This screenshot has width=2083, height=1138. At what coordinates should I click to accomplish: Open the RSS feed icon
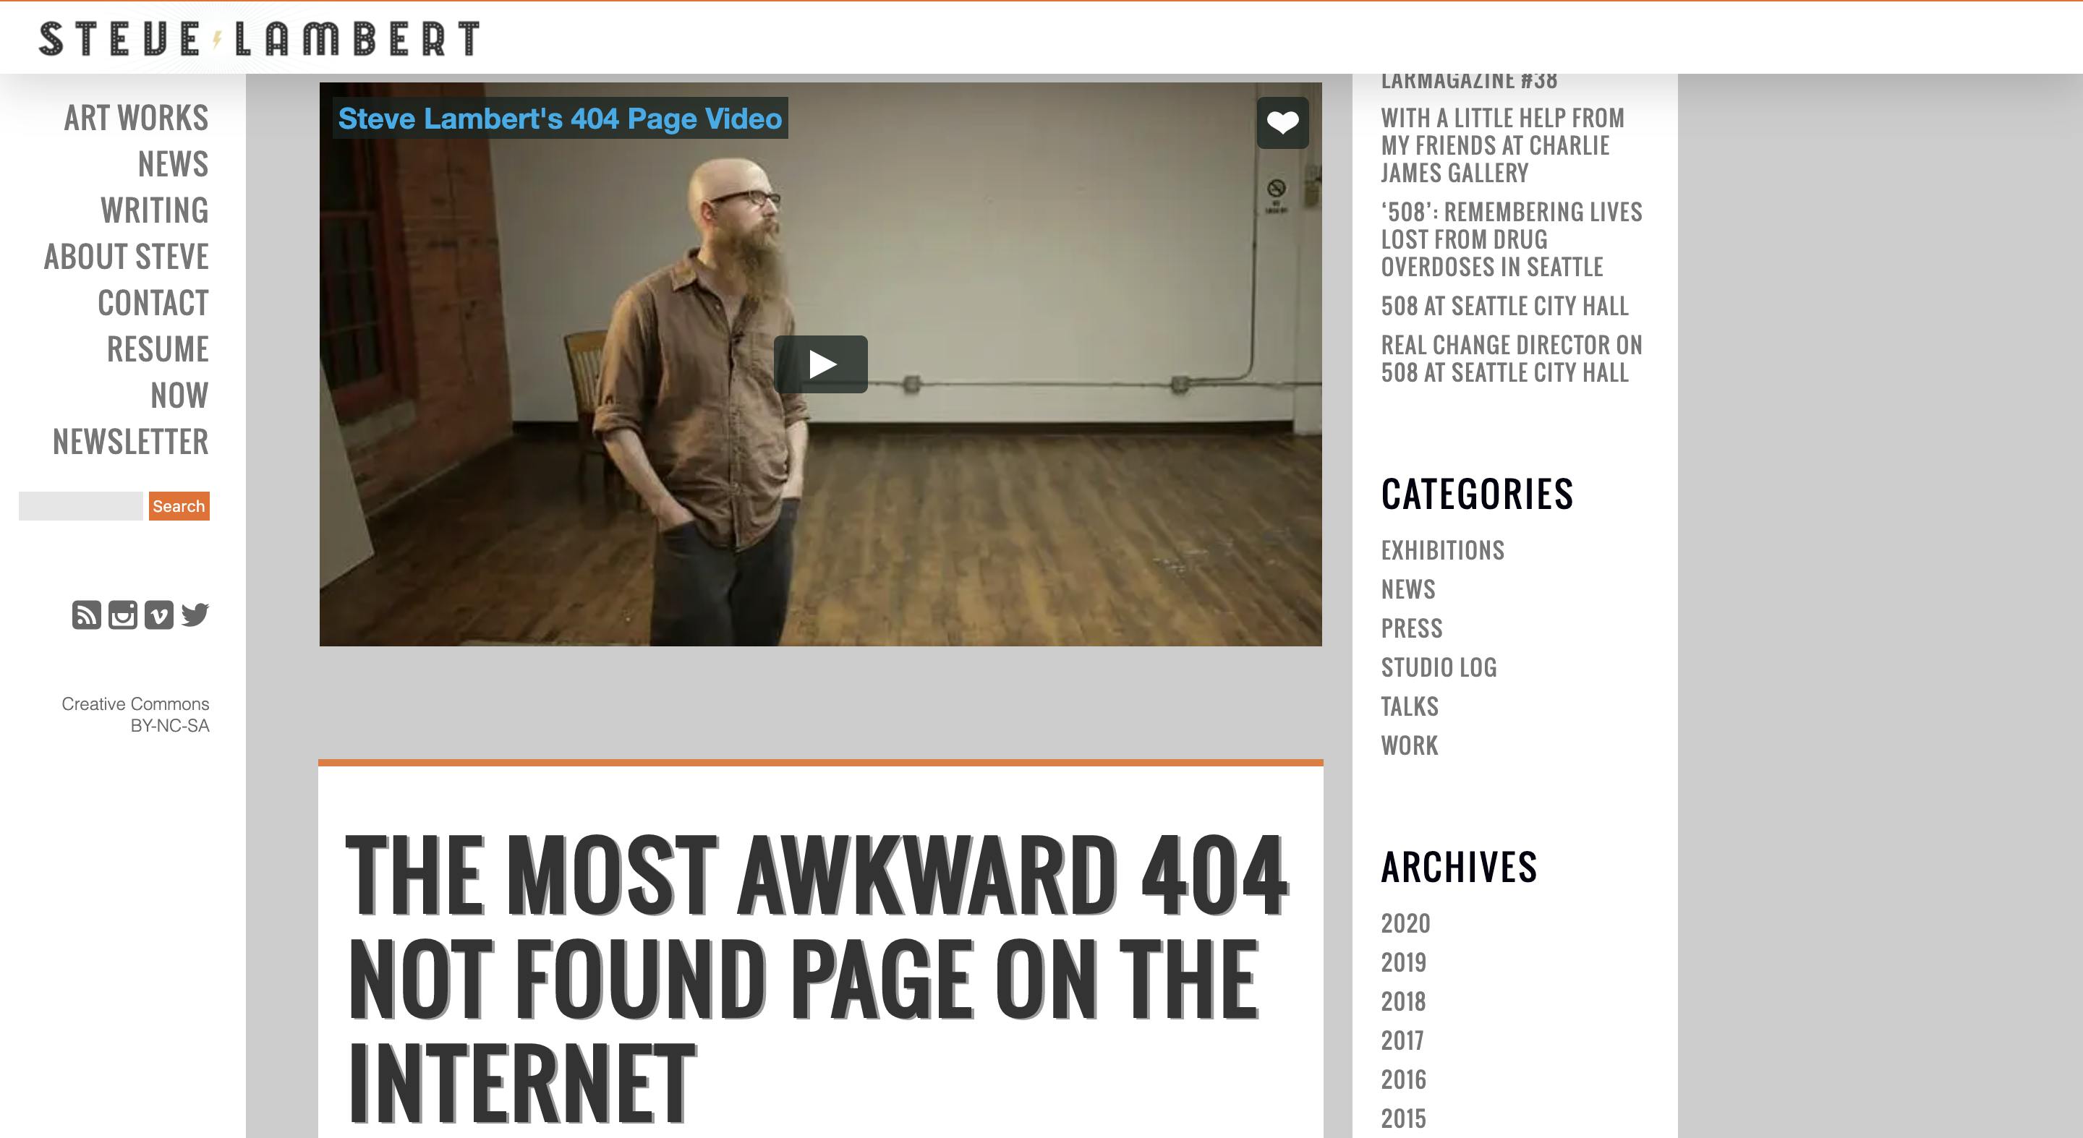(x=87, y=615)
